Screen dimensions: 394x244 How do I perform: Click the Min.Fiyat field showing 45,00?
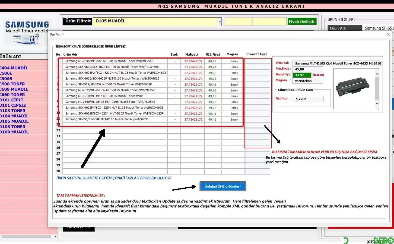tap(308, 69)
